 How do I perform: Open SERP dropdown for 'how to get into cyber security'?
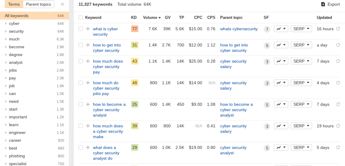[x=301, y=45]
